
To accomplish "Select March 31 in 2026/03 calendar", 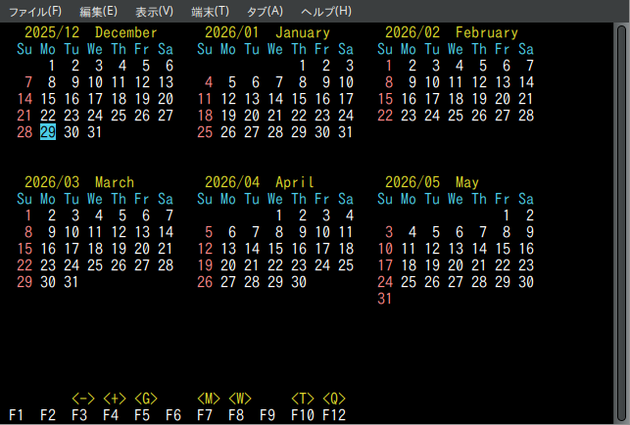I will pos(72,282).
